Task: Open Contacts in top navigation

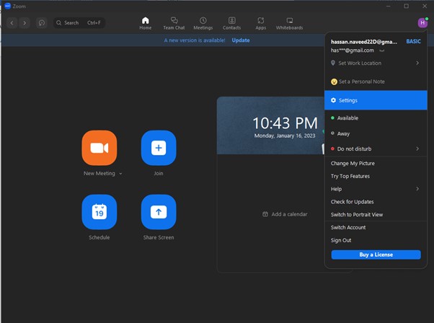Action: [231, 23]
